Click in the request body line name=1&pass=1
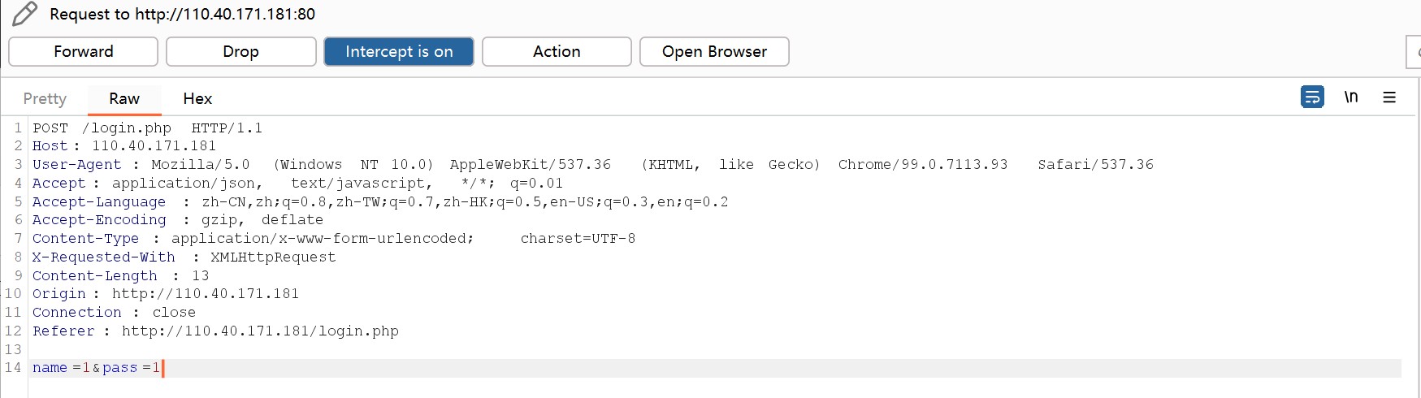 (96, 368)
